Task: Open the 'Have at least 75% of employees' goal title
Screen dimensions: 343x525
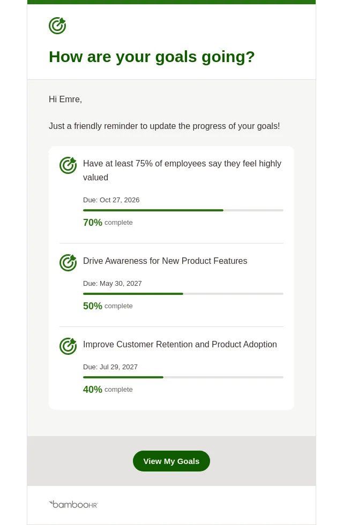Action: click(x=182, y=170)
